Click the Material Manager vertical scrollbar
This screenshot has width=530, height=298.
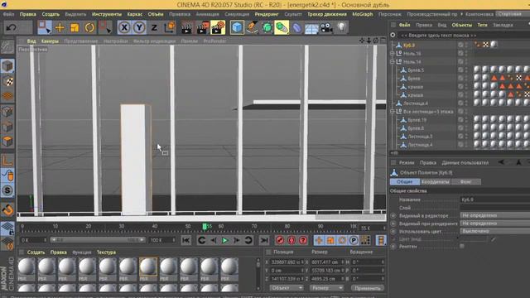(x=258, y=273)
